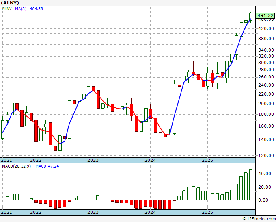Viewport: 276px width, 222px height.
Task: Click the 2023 label on MACD timeline
Action: 93,212
